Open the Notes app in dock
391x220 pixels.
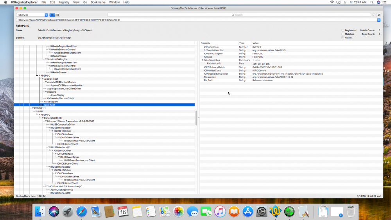137,211
